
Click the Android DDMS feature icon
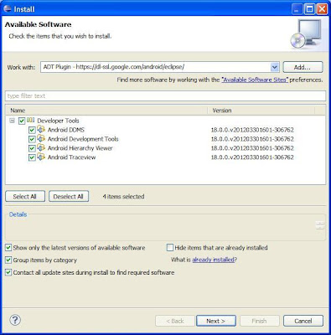coord(41,129)
